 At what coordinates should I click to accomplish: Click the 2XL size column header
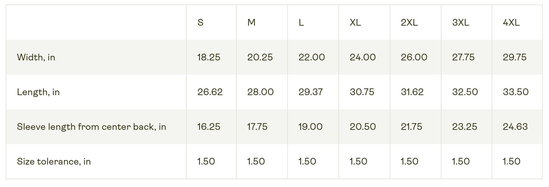(409, 22)
